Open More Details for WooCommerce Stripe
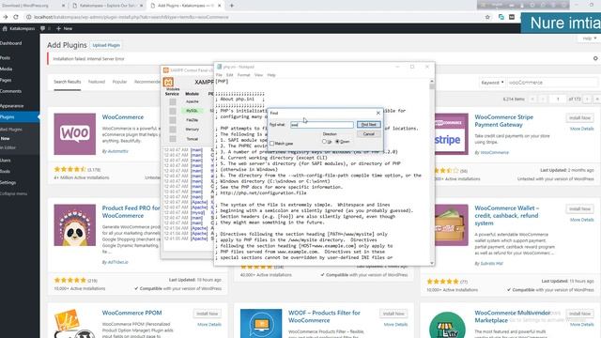The image size is (601, 338). point(581,129)
